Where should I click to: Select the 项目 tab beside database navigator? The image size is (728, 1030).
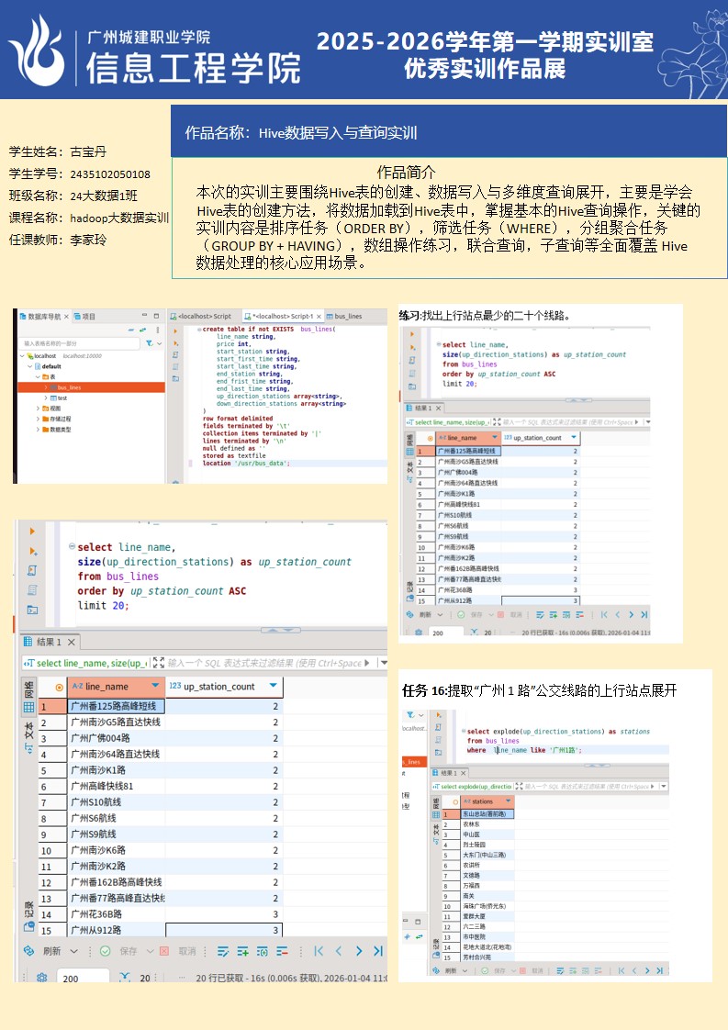(x=87, y=316)
